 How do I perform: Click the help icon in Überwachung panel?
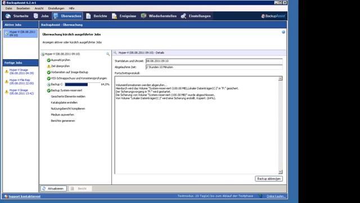(283, 32)
